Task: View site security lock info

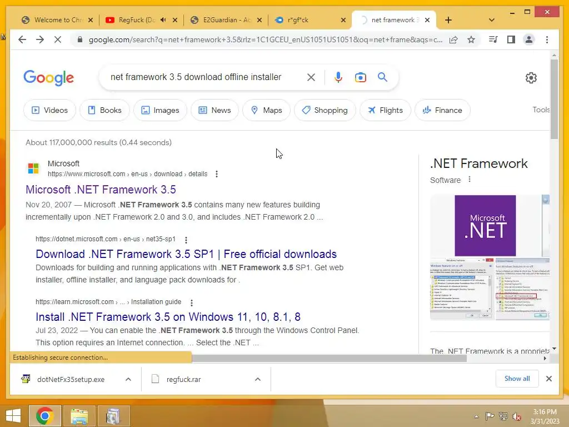Action: pos(80,39)
